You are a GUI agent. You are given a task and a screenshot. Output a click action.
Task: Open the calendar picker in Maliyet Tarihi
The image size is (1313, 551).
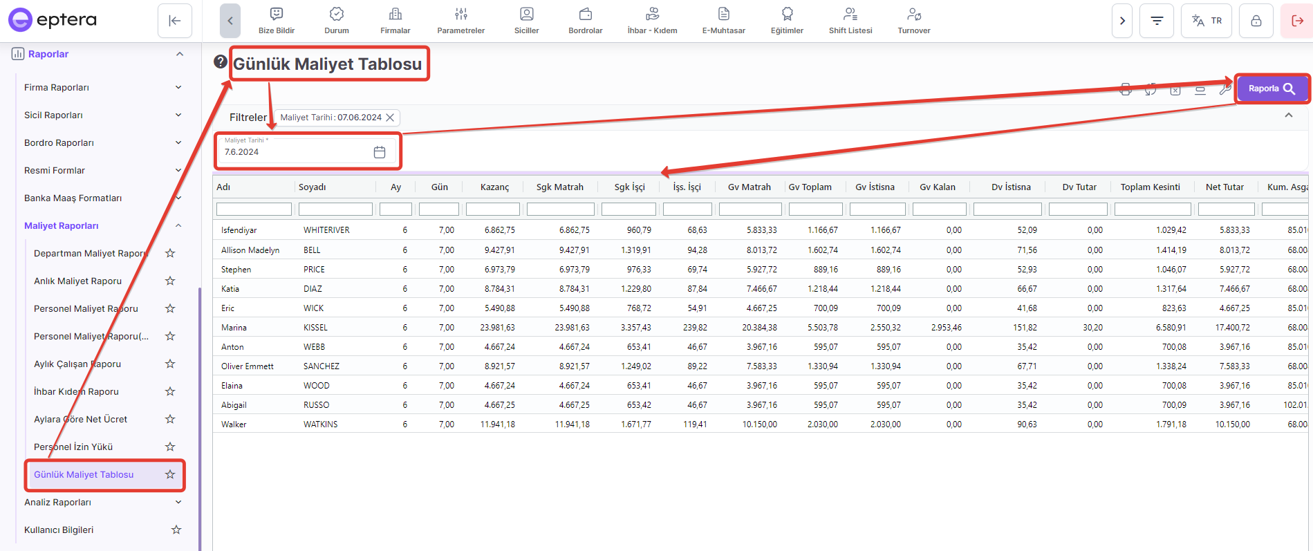(380, 152)
